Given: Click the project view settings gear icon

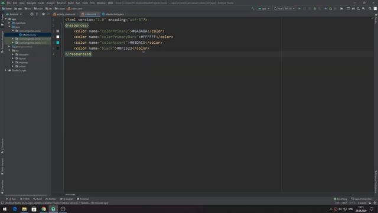Looking at the screenshot, I should tap(43, 14).
